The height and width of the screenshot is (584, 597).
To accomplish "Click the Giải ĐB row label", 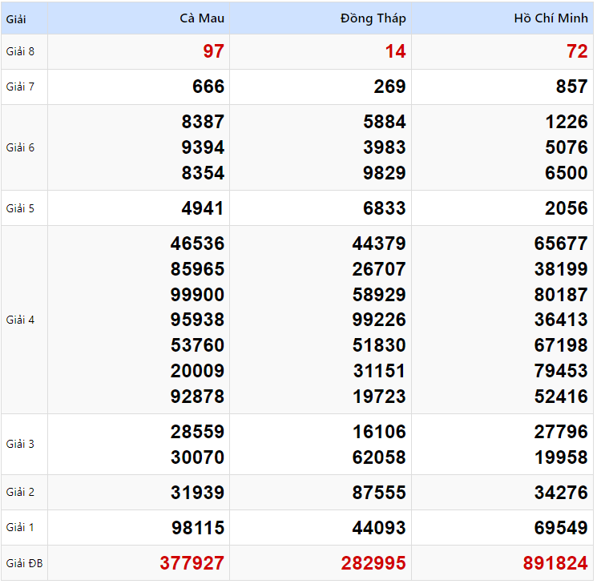I will click(24, 563).
